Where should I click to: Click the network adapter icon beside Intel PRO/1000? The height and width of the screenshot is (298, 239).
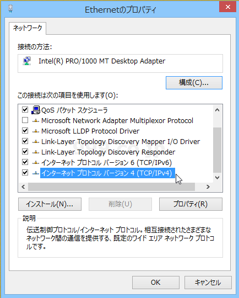point(27,61)
